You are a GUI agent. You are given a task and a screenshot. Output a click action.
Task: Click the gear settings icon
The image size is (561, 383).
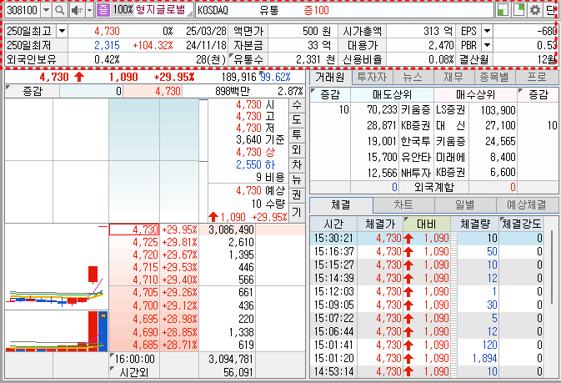(x=535, y=10)
